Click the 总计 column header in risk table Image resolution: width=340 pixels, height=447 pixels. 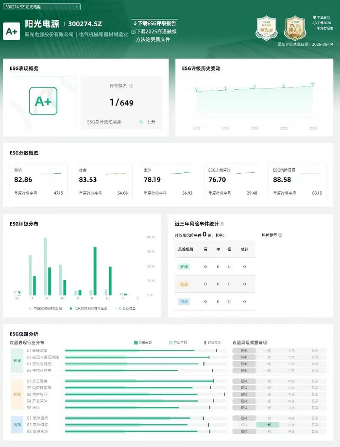244,249
